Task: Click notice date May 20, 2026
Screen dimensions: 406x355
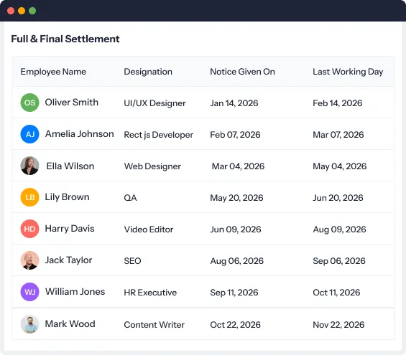Action: click(236, 198)
